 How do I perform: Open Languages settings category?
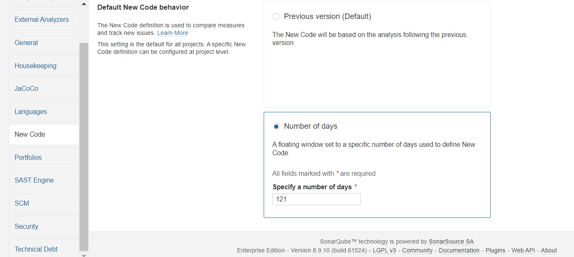[x=31, y=112]
